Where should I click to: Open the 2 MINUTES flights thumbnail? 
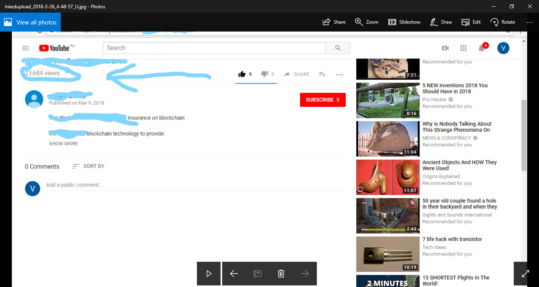coord(388,281)
